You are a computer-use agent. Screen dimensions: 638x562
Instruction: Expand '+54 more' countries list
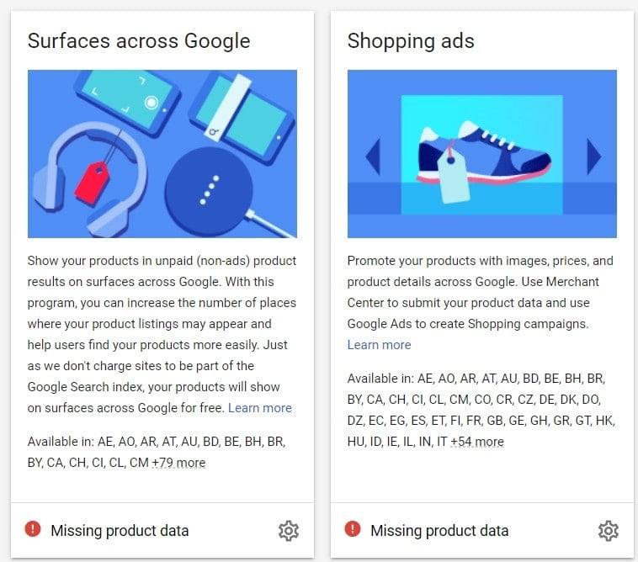477,442
